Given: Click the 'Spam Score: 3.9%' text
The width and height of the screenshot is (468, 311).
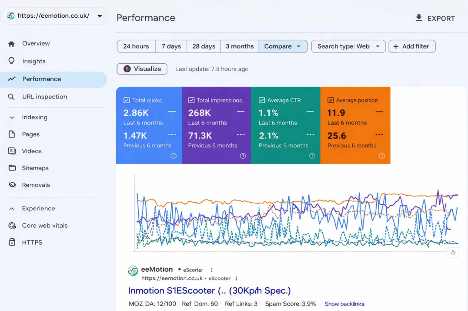Looking at the screenshot, I should (290, 304).
